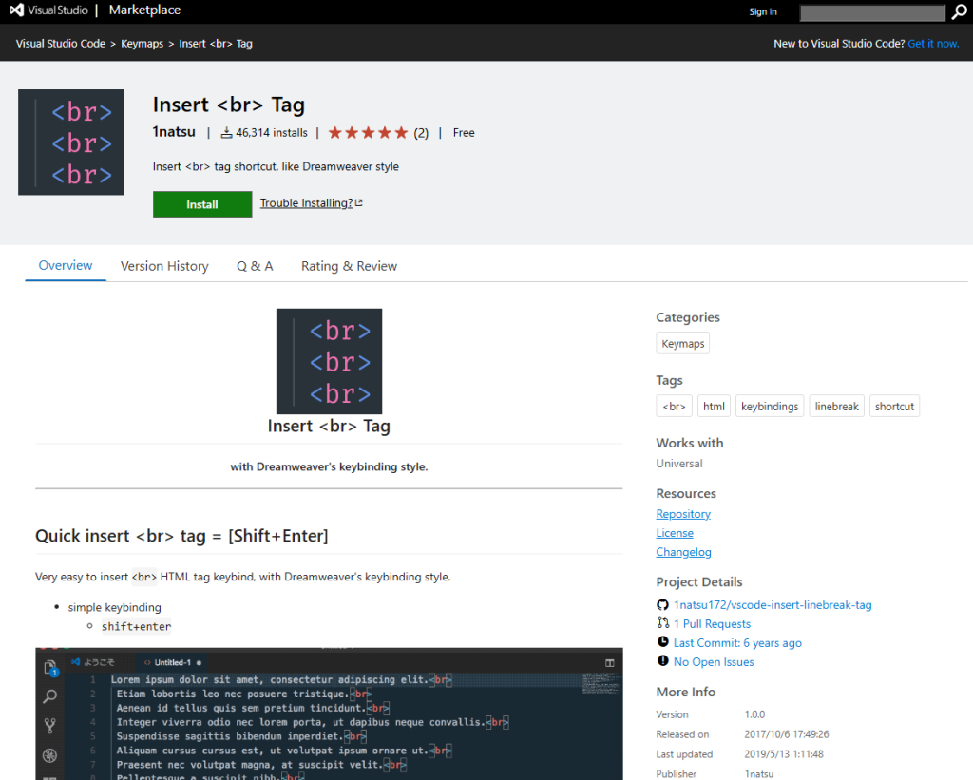
Task: Open the Trouble Installing? link
Action: [307, 203]
